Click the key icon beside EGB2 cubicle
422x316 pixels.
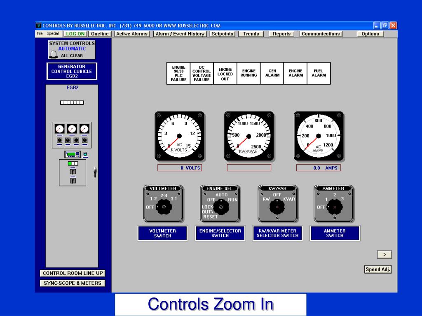pos(95,172)
